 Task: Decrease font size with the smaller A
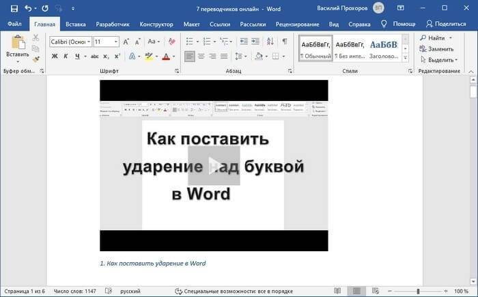pyautogui.click(x=137, y=42)
